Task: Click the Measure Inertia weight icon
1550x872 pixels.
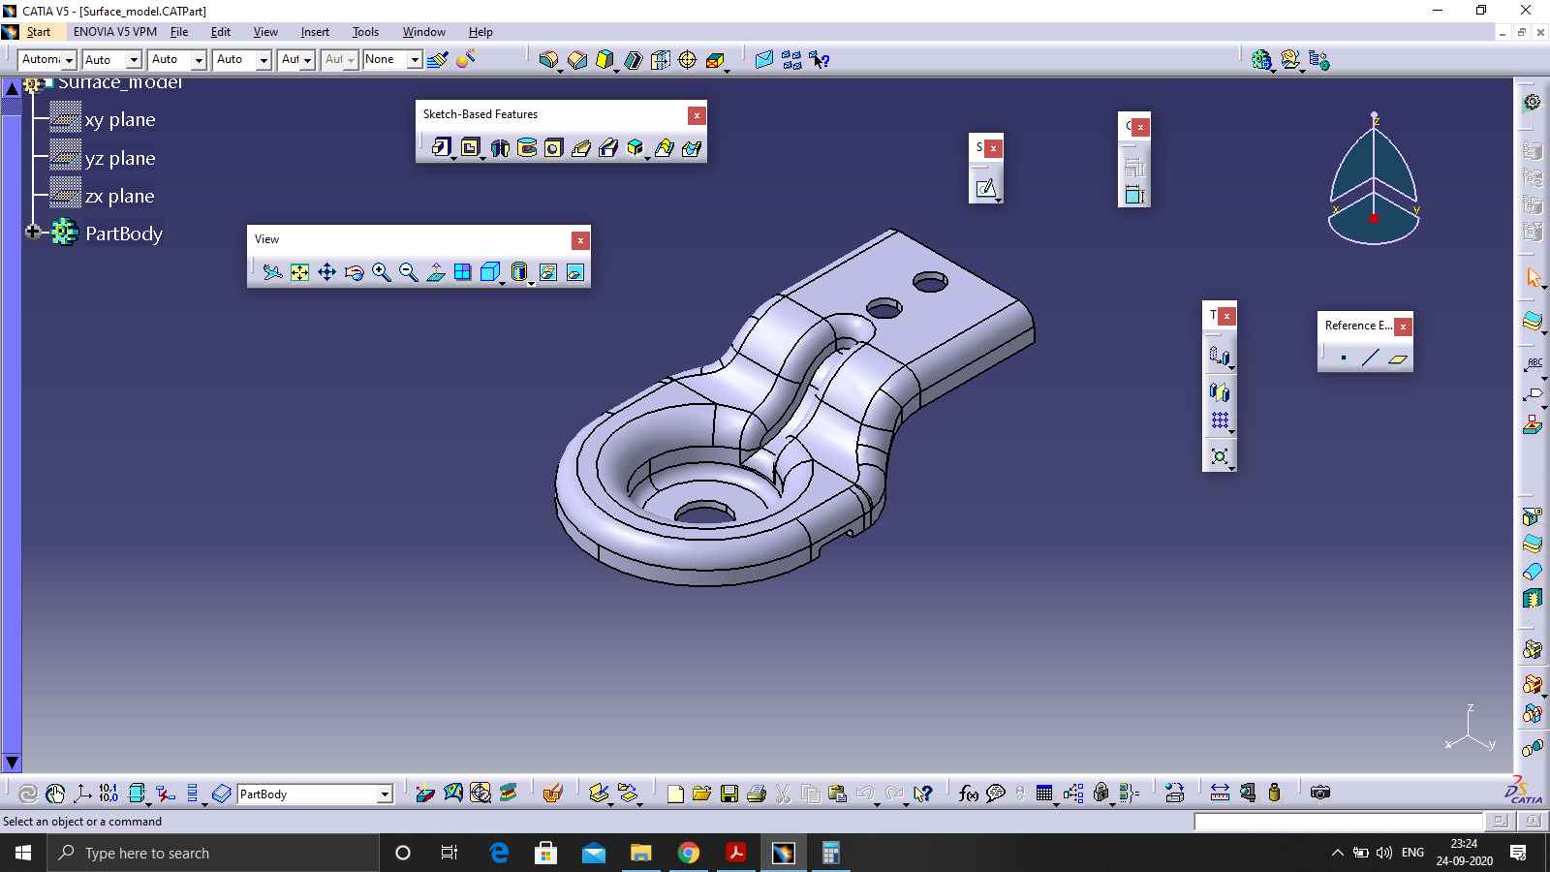Action: pos(1275,793)
